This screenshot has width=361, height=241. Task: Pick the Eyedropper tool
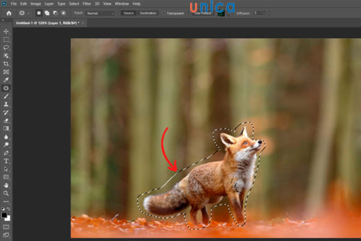(x=6, y=80)
